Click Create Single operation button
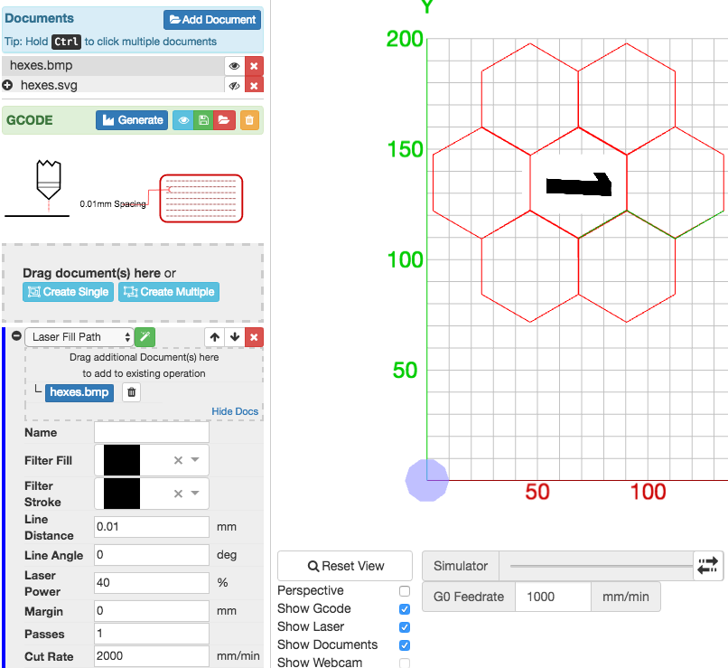728x668 pixels. click(68, 292)
